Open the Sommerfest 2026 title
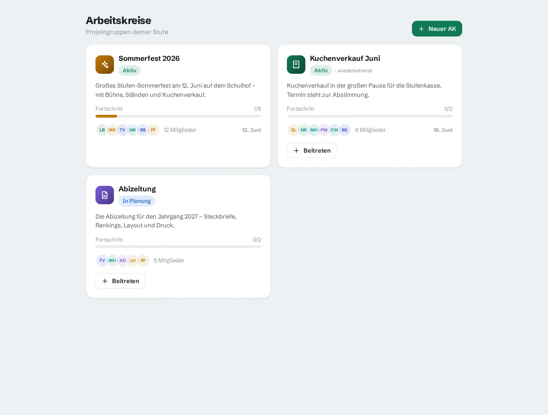This screenshot has height=415, width=548. point(149,59)
